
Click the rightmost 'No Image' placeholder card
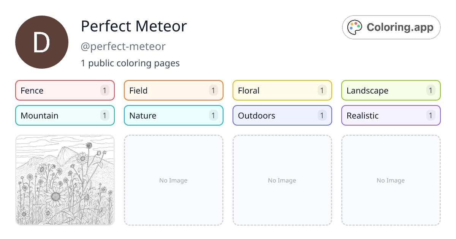391,180
